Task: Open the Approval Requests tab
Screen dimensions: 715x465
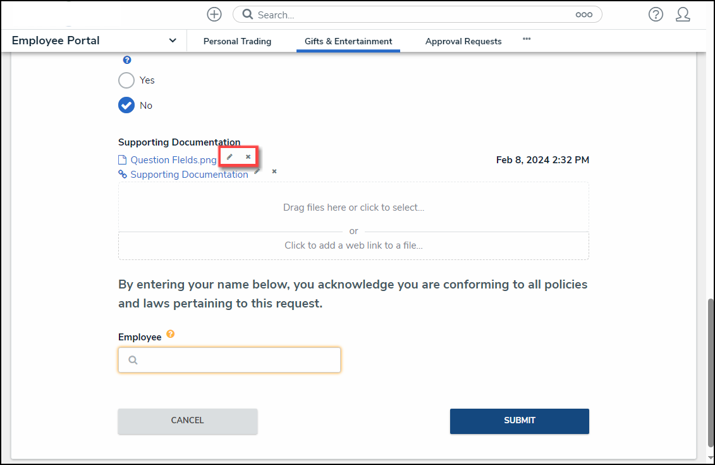Action: point(463,41)
